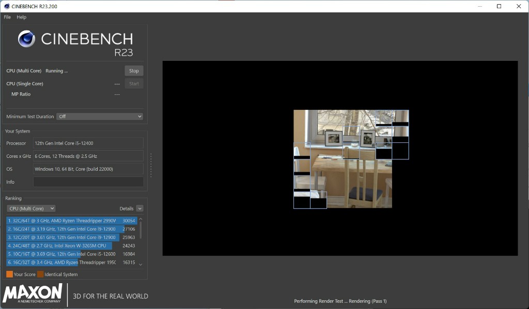Stop the running Multi Core test
The height and width of the screenshot is (309, 529).
coord(134,71)
